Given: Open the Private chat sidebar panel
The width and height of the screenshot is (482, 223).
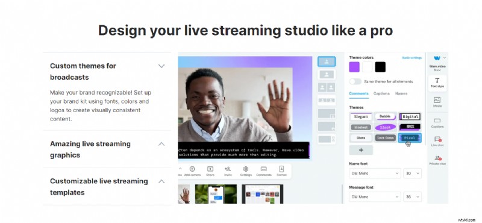Looking at the screenshot, I should pyautogui.click(x=437, y=160).
